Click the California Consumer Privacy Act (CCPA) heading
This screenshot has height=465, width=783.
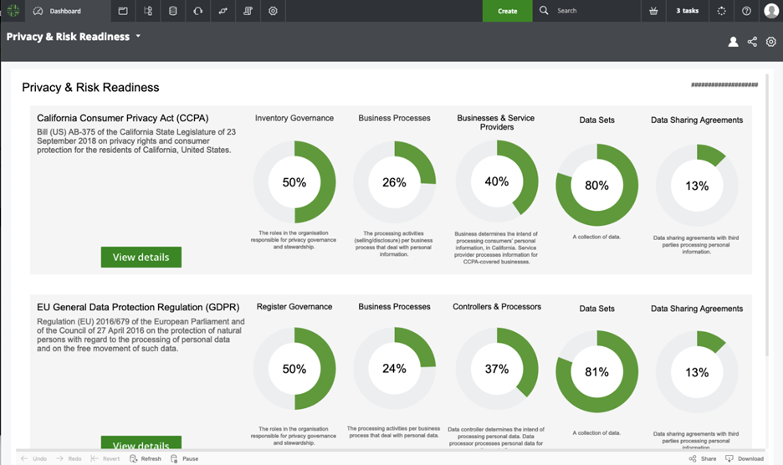[123, 119]
